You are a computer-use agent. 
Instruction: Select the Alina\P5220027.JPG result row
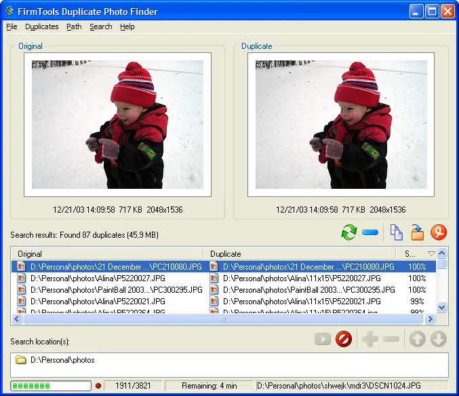point(98,278)
